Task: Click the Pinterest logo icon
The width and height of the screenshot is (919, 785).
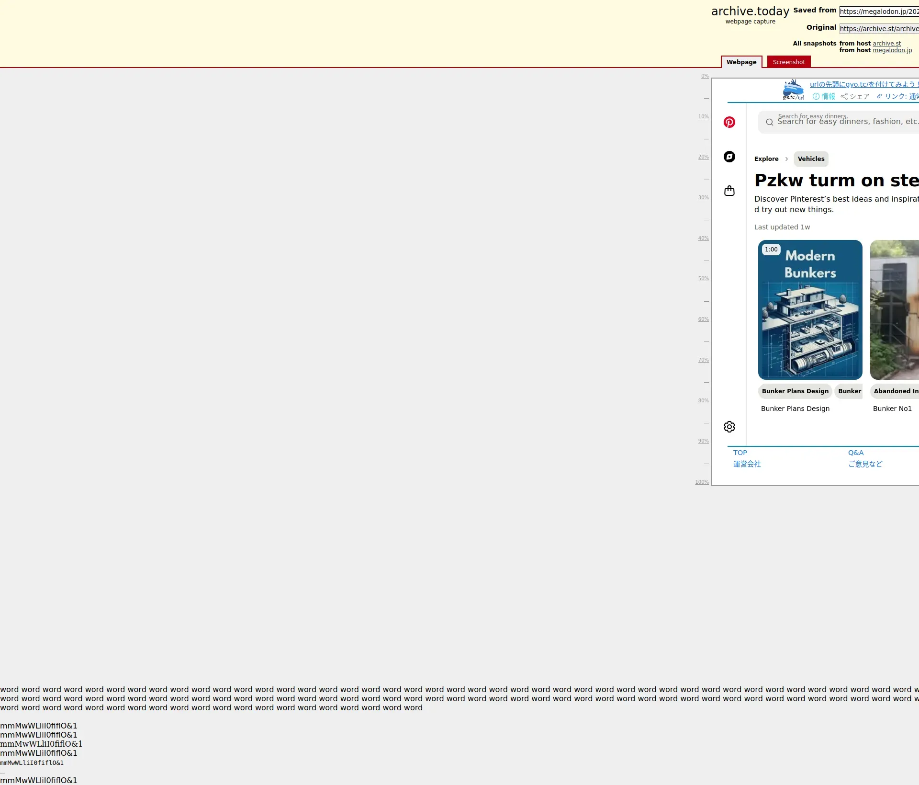Action: coord(729,122)
